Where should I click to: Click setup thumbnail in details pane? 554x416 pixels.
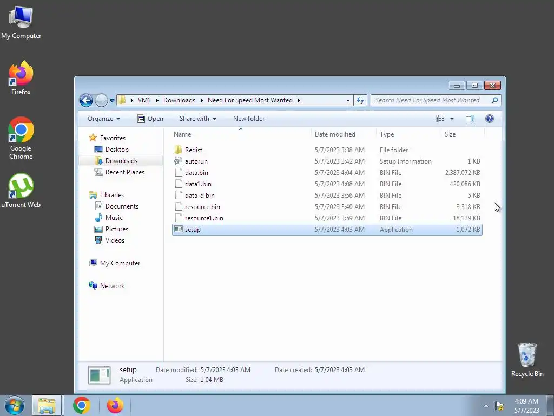tap(100, 375)
